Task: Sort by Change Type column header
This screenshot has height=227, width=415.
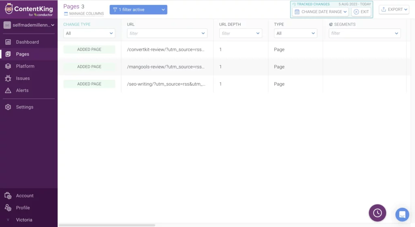Action: 77,24
